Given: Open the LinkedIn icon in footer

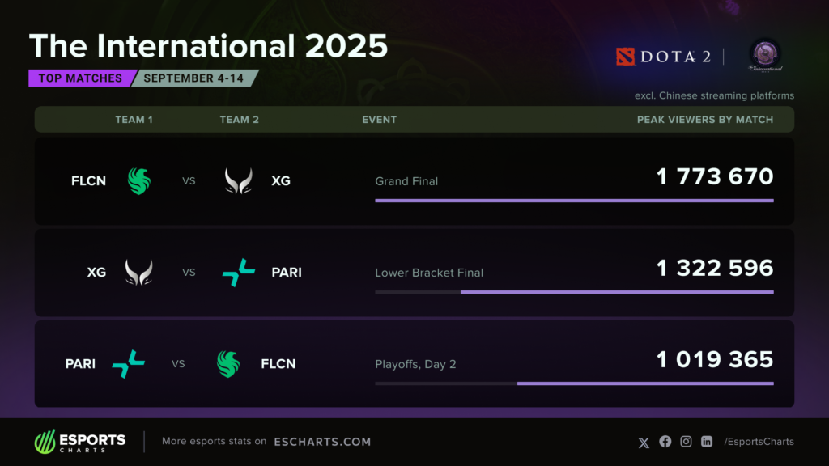Looking at the screenshot, I should [x=707, y=442].
